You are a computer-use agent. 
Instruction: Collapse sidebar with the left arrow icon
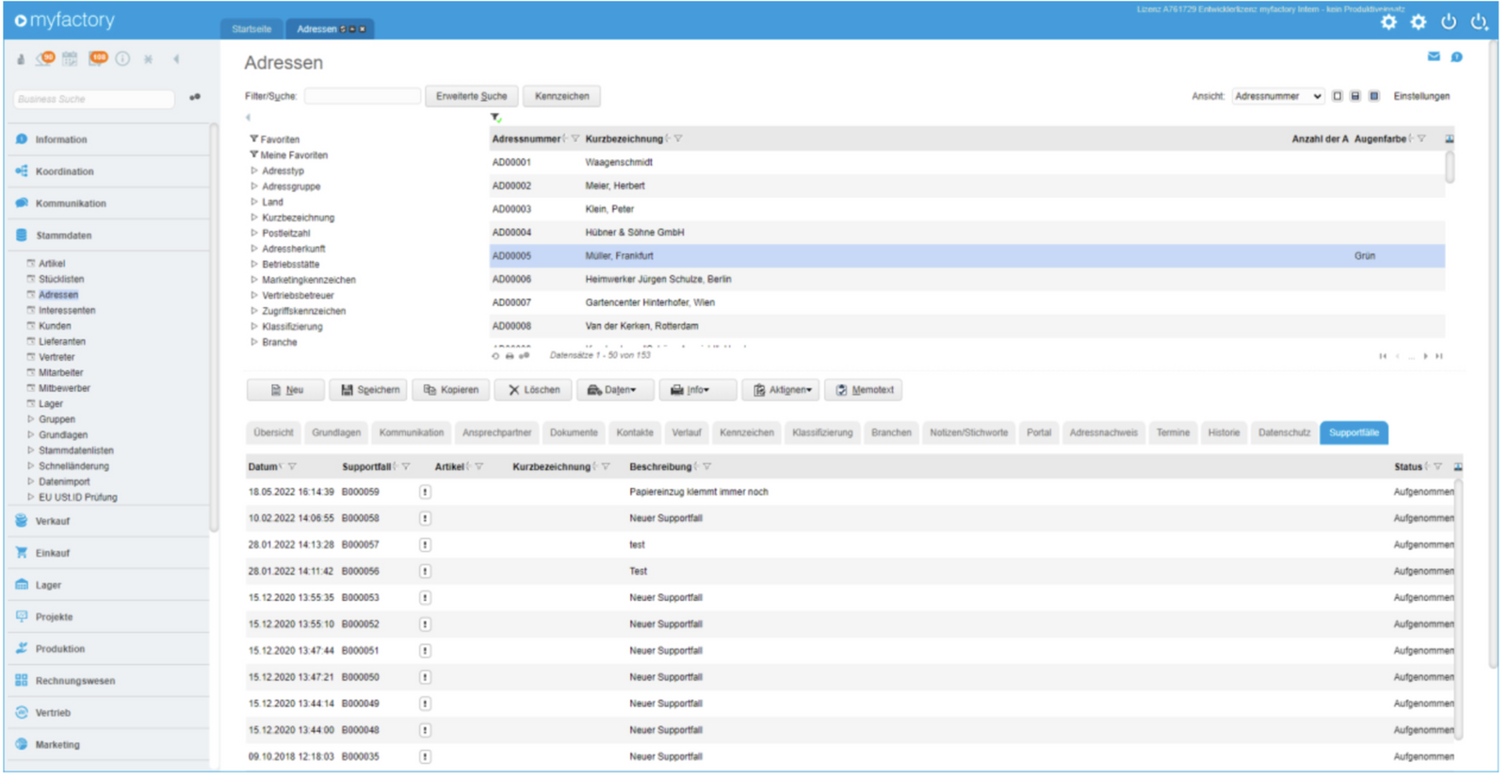coord(176,58)
